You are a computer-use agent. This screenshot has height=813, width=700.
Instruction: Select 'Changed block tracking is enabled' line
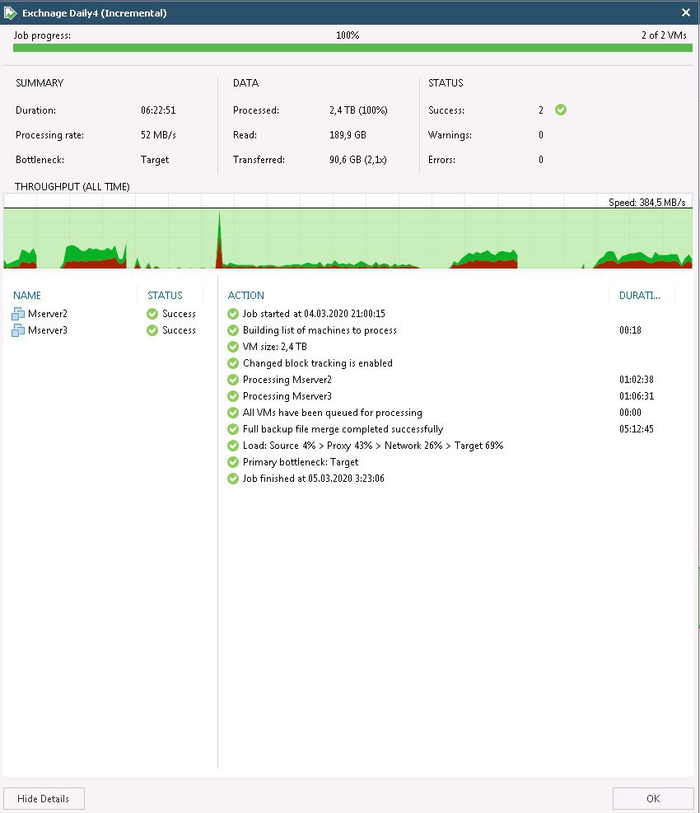317,363
